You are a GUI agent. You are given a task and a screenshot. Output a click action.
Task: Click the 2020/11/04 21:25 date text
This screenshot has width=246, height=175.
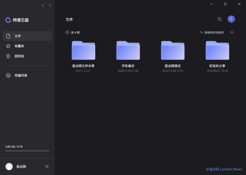pos(173,71)
